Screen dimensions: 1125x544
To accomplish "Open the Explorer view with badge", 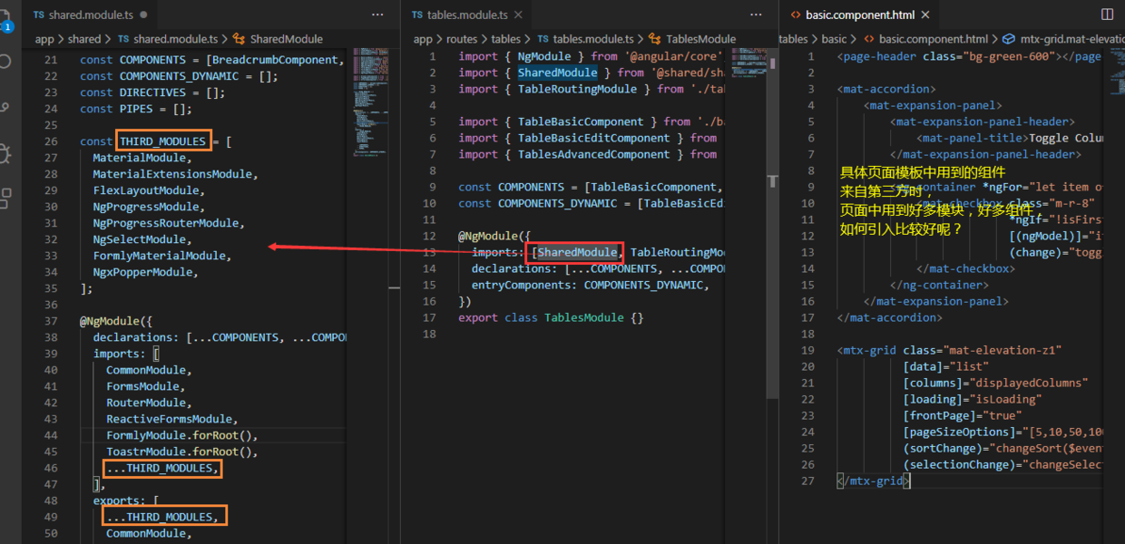I will (x=5, y=18).
